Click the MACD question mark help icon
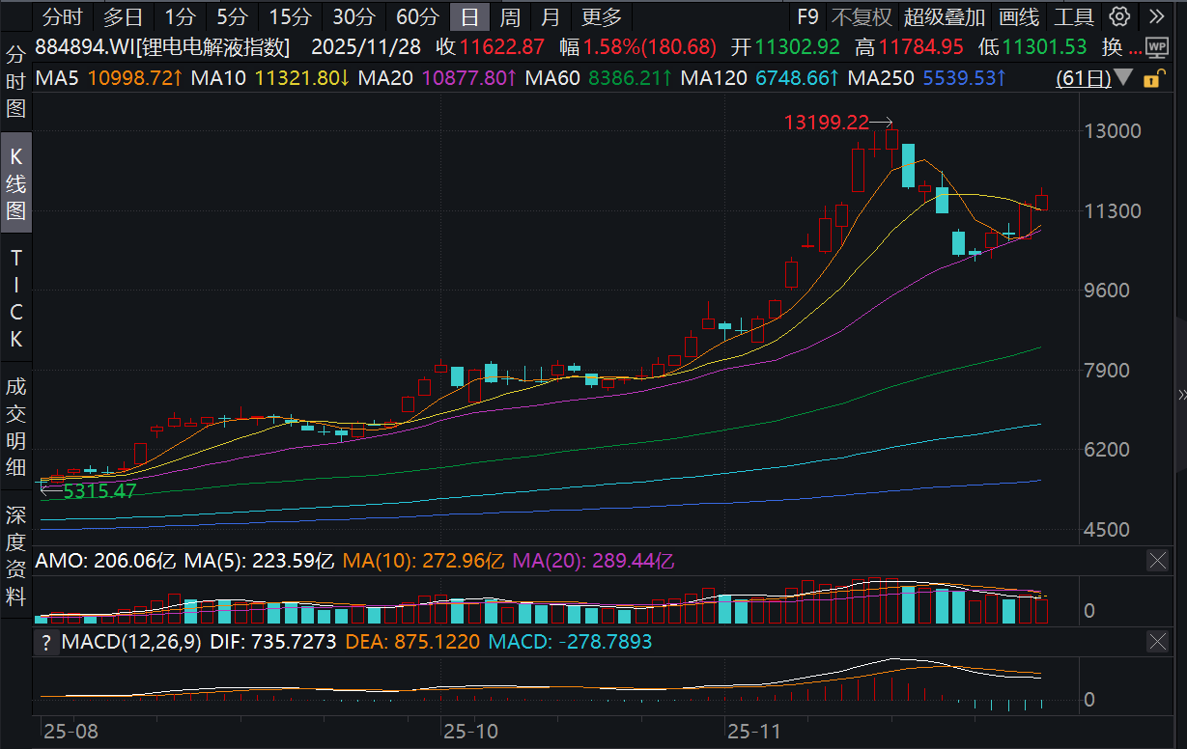Screen dimensions: 1187x749 (44, 642)
